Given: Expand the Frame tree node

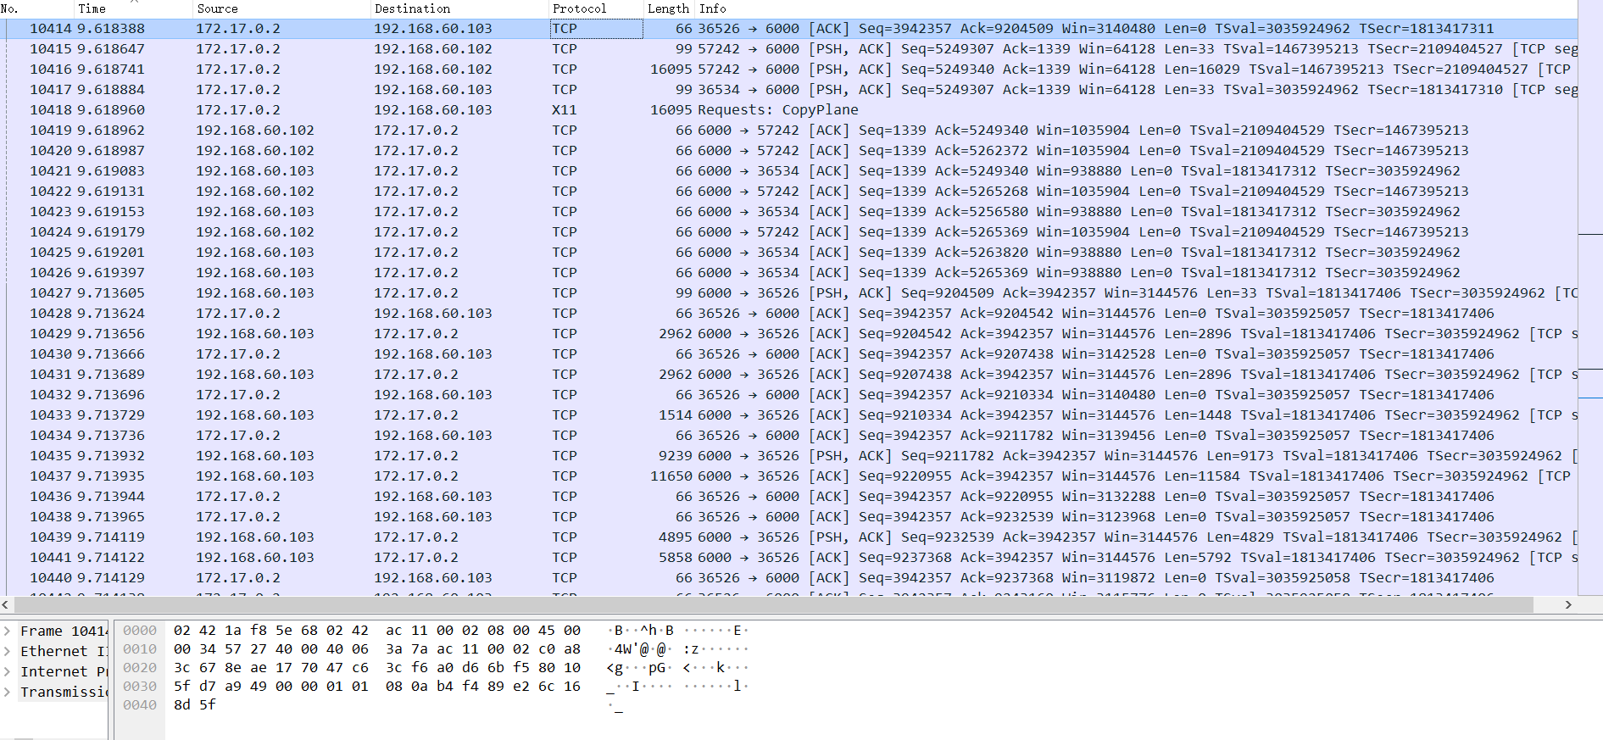Looking at the screenshot, I should pyautogui.click(x=8, y=631).
